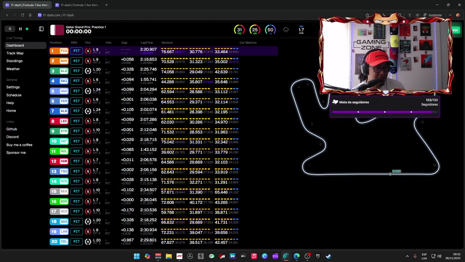465x262 pixels.
Task: Go to Home in the sidebar
Action: pyautogui.click(x=11, y=111)
